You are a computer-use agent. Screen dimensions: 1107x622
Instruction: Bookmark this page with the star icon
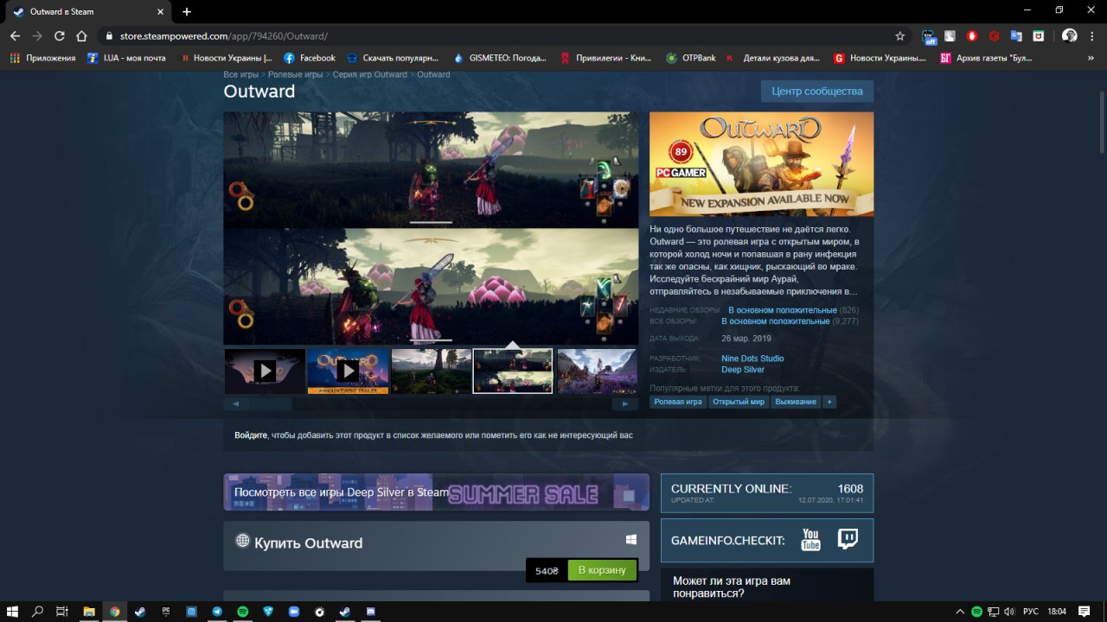tap(900, 36)
